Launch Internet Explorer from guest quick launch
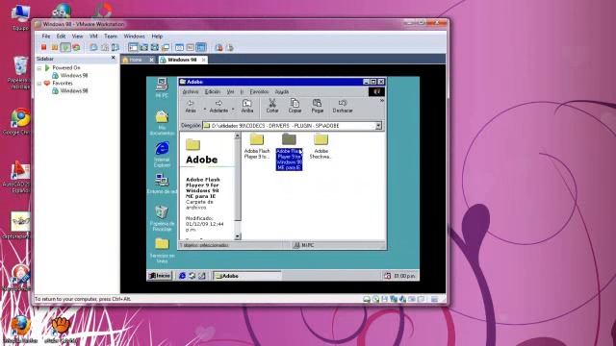The height and width of the screenshot is (346, 616). point(182,276)
